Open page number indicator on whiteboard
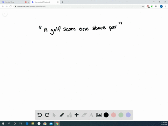 [5, 14]
